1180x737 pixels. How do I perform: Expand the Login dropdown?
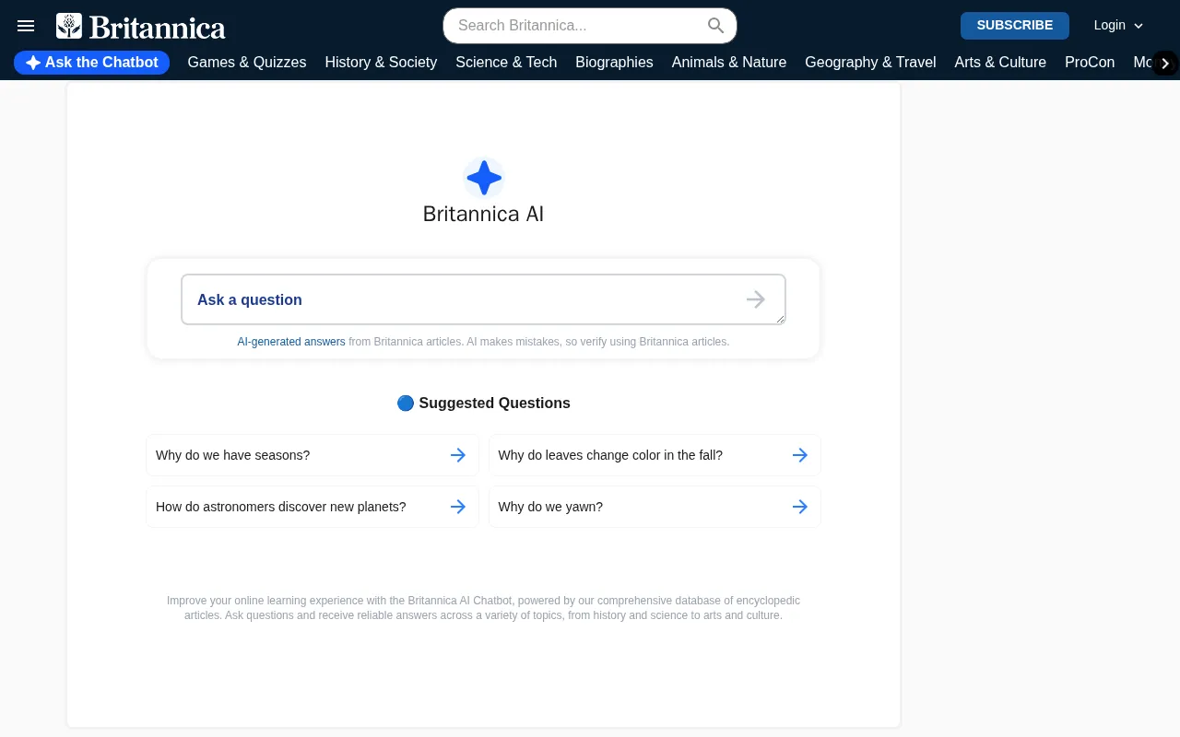tap(1118, 26)
